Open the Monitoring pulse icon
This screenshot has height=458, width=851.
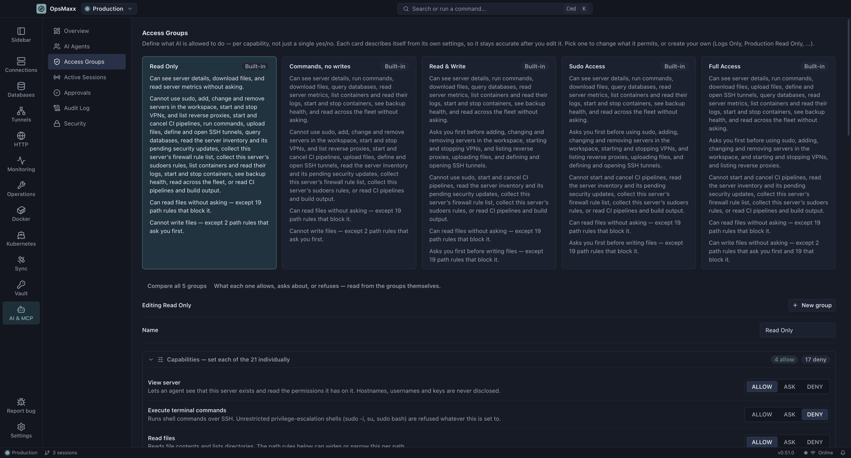[x=21, y=160]
